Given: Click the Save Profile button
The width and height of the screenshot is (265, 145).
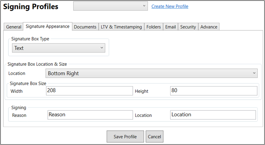Looking at the screenshot, I should coord(125,137).
